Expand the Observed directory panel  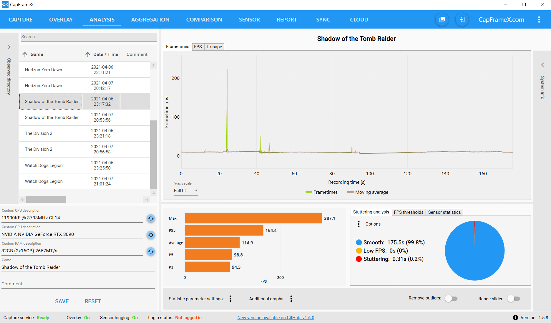point(9,47)
